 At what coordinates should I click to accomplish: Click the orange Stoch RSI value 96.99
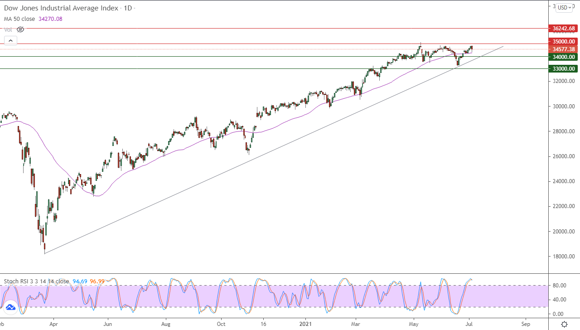[x=97, y=281]
